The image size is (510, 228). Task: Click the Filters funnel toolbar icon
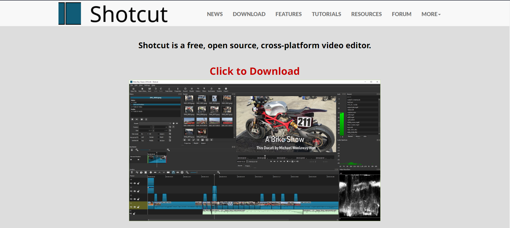204,89
